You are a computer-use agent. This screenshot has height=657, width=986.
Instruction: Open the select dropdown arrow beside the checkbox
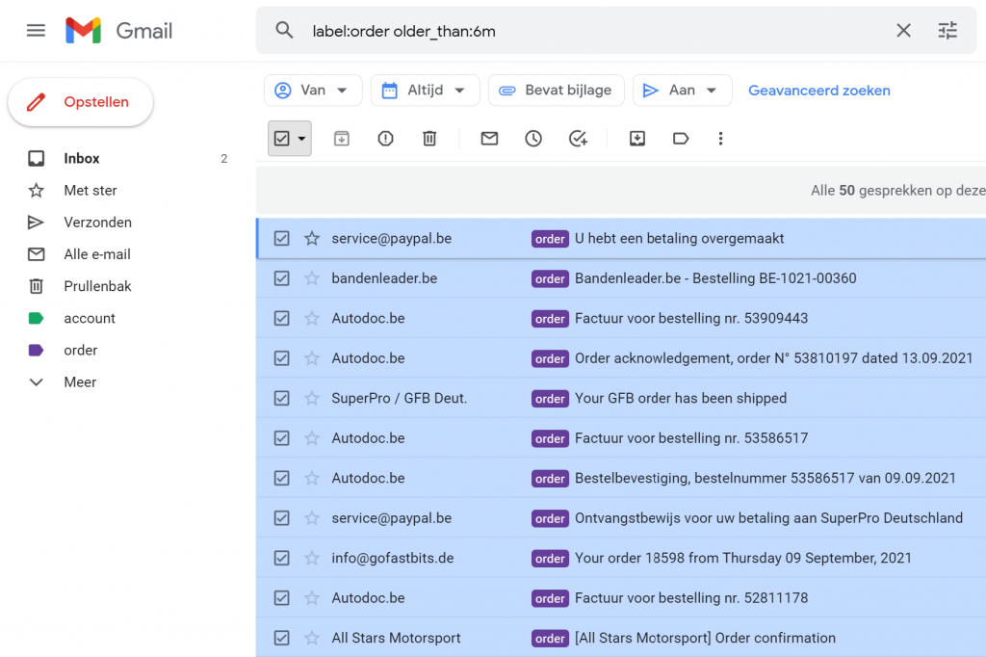pyautogui.click(x=301, y=139)
